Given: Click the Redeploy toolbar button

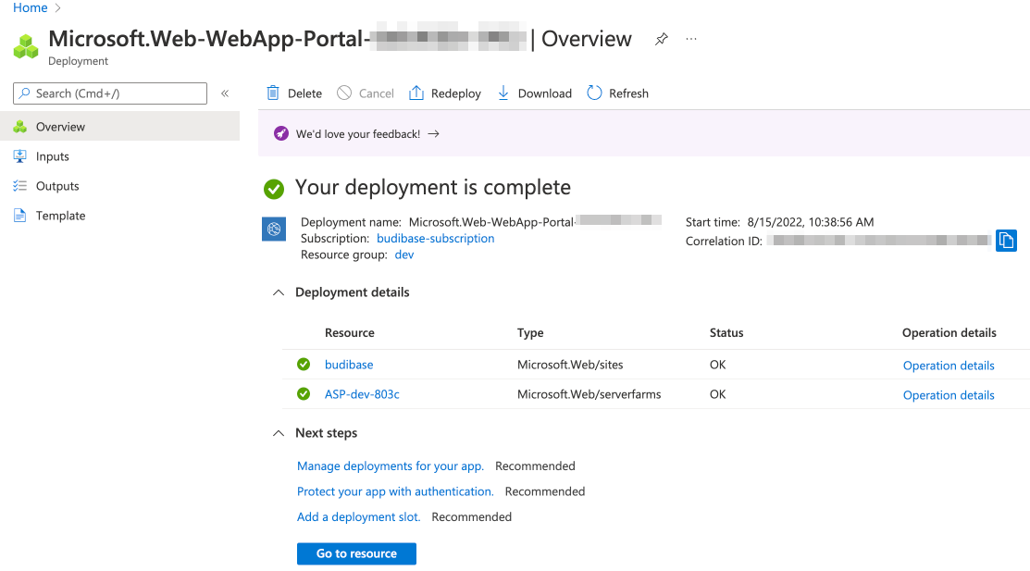Looking at the screenshot, I should click(x=445, y=93).
